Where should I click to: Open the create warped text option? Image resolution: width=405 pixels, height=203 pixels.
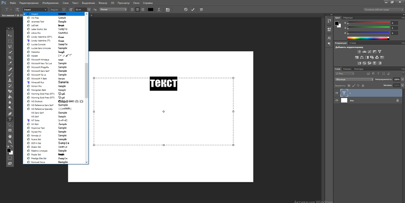pyautogui.click(x=160, y=9)
